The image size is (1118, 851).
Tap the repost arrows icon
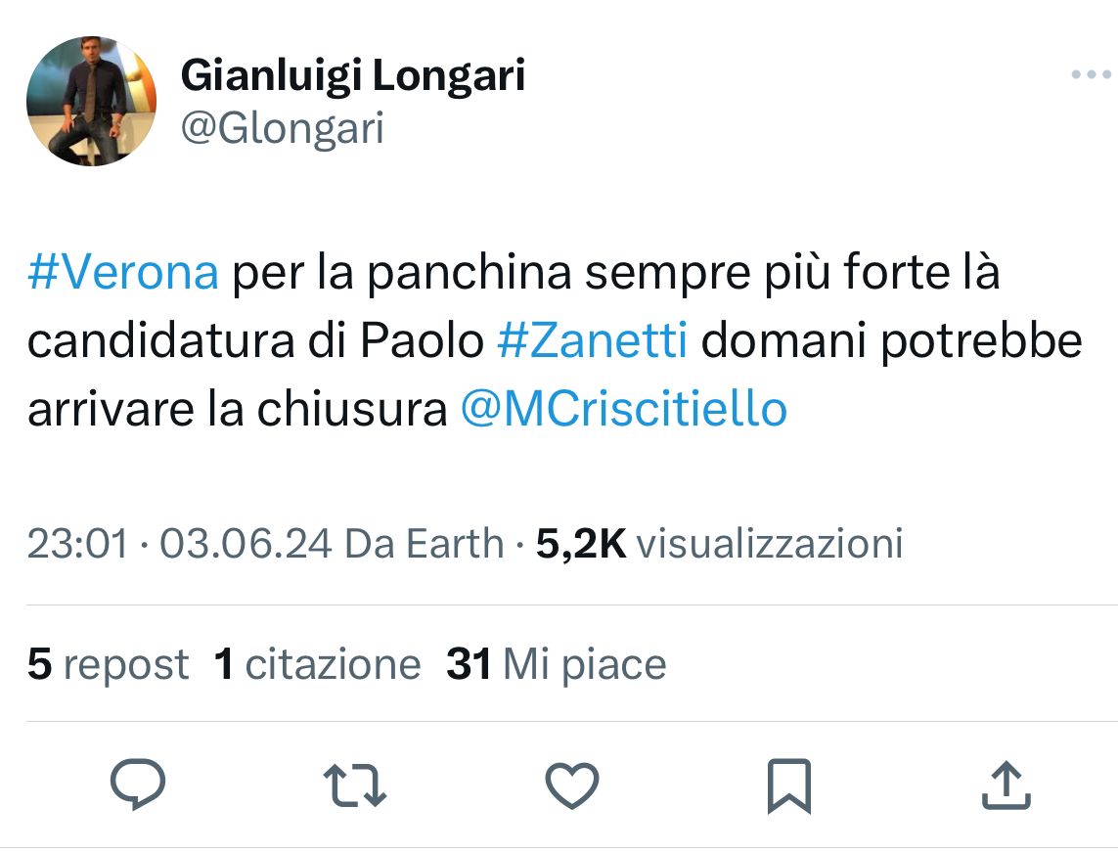point(354,785)
